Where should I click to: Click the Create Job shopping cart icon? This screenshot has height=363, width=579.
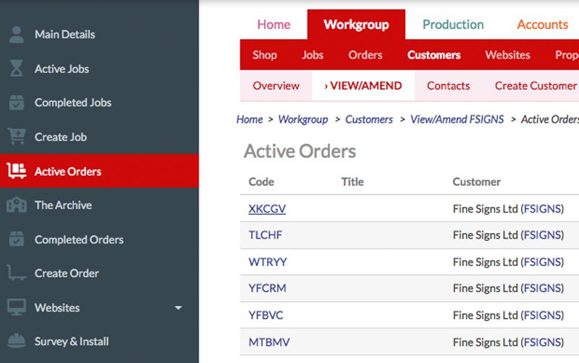point(17,136)
